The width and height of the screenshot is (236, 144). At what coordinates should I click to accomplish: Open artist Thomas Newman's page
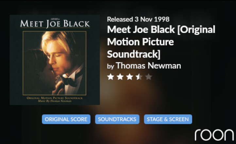[x=148, y=66]
